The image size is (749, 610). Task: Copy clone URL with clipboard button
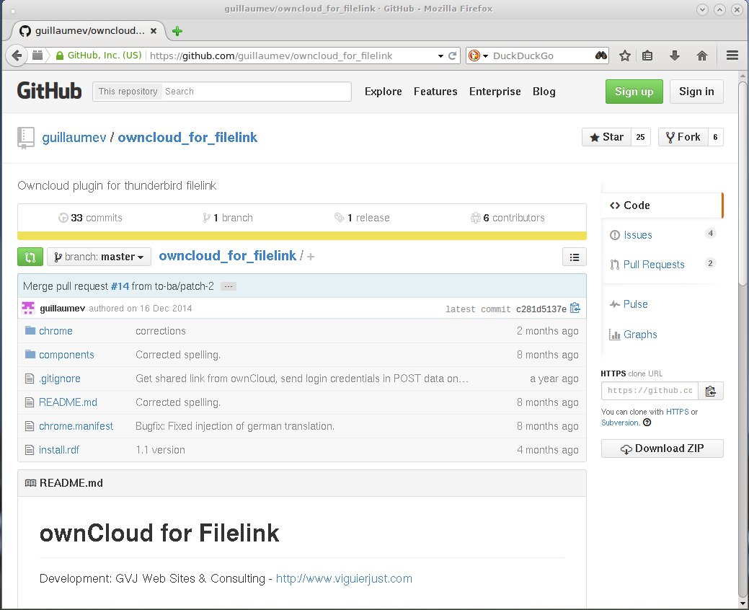tap(711, 391)
